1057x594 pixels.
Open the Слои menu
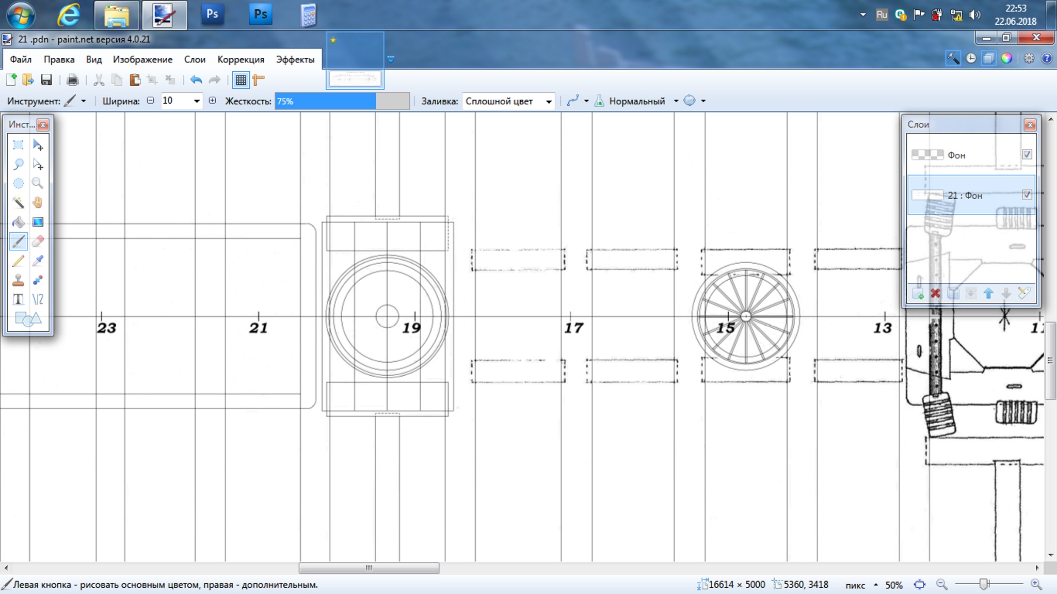click(195, 59)
